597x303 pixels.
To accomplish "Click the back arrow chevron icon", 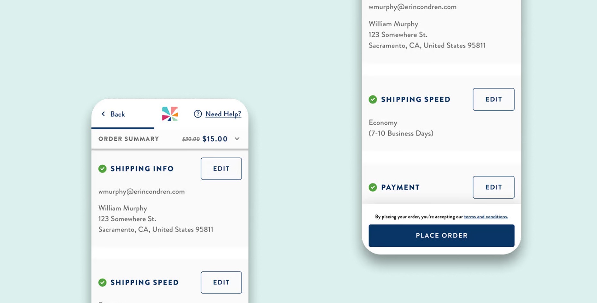I will pos(103,114).
